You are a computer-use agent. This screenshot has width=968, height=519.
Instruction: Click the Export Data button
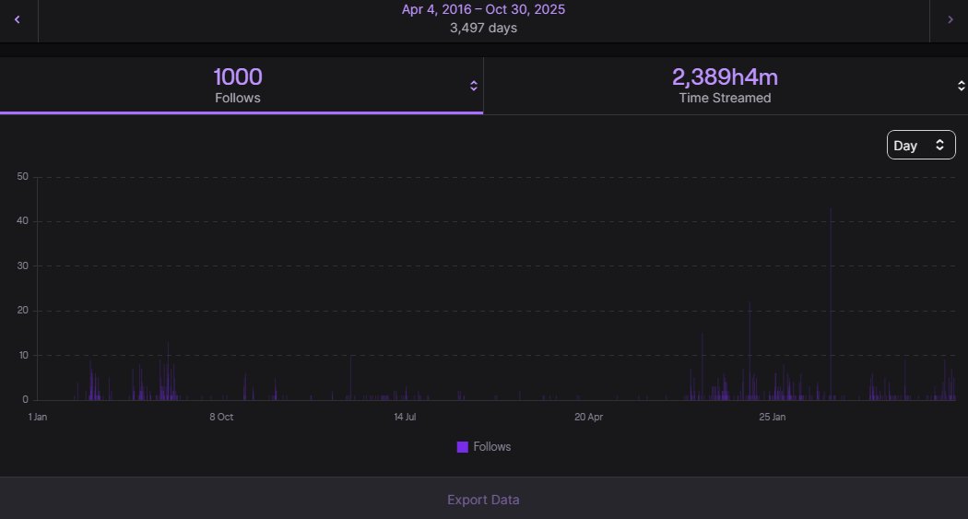click(x=483, y=500)
